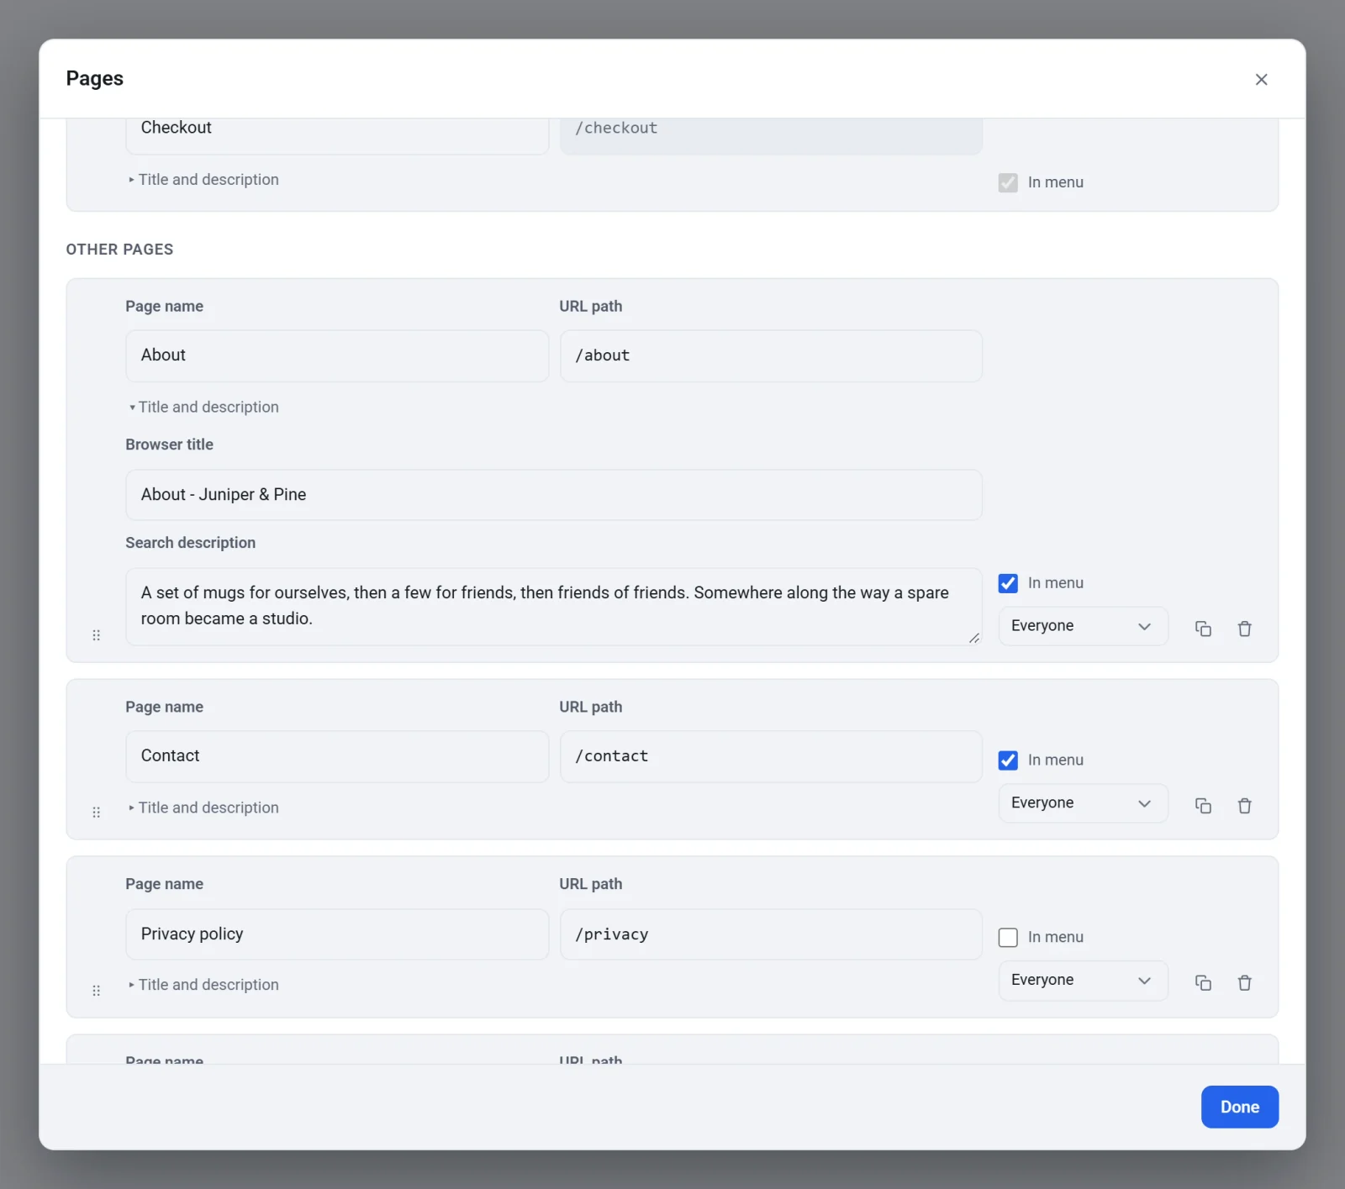The image size is (1345, 1189).
Task: Expand Contact's Title and description section
Action: click(203, 808)
